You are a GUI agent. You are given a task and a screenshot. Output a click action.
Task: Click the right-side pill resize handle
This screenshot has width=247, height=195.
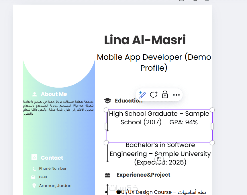point(212,126)
